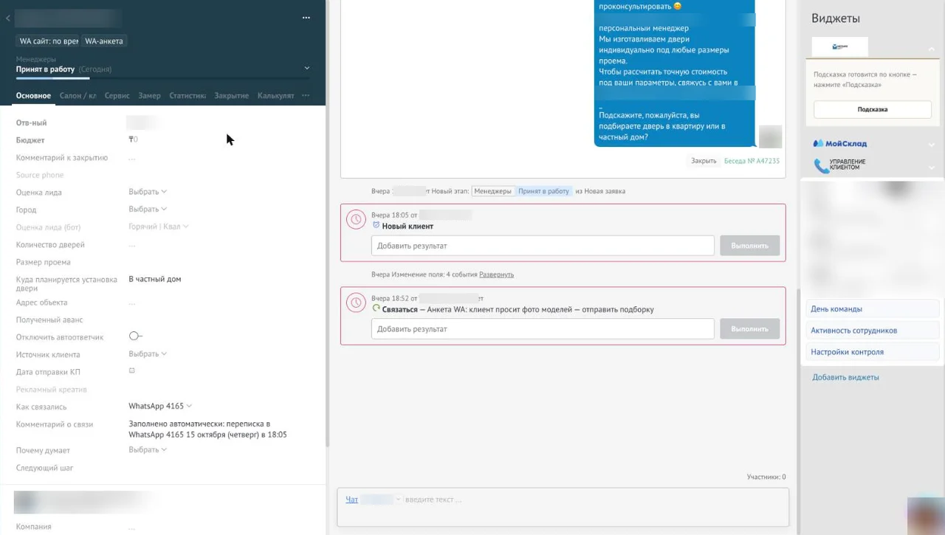Click the WA-анкета tag
The height and width of the screenshot is (535, 945).
point(104,41)
